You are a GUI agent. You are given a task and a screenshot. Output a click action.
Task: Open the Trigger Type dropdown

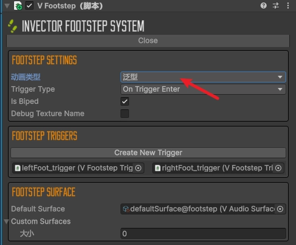(203, 89)
